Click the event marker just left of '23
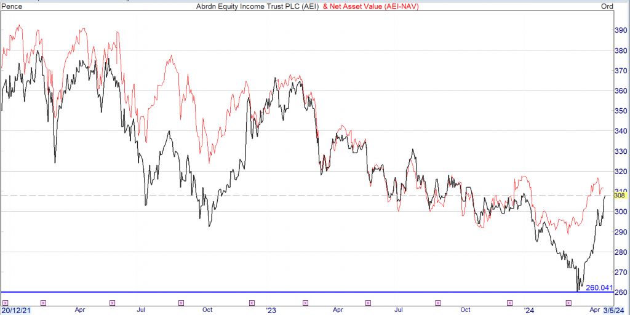Viewport: 630px width, 315px height. (x=252, y=303)
